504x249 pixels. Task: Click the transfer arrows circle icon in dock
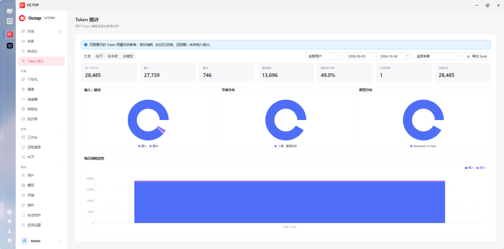click(x=10, y=212)
